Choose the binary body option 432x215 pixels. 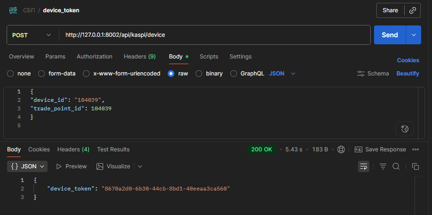tap(199, 74)
